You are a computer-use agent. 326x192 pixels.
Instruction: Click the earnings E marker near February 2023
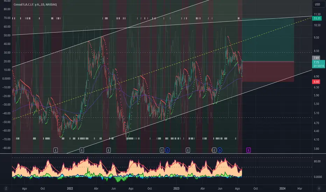click(x=188, y=150)
